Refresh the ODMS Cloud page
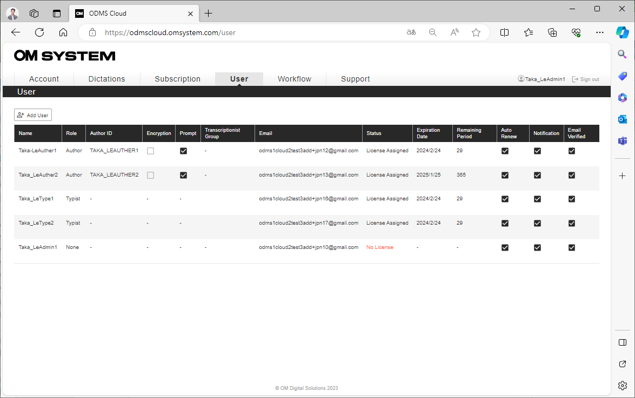This screenshot has height=398, width=635. tap(39, 32)
